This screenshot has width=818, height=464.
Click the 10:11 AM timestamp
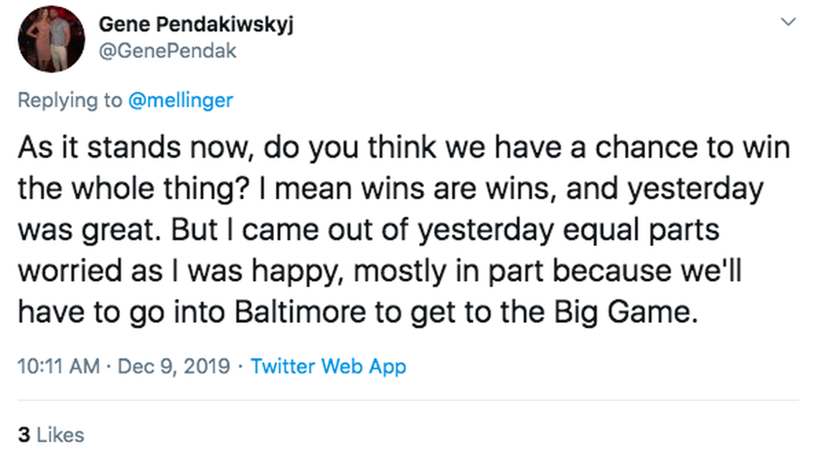(59, 366)
